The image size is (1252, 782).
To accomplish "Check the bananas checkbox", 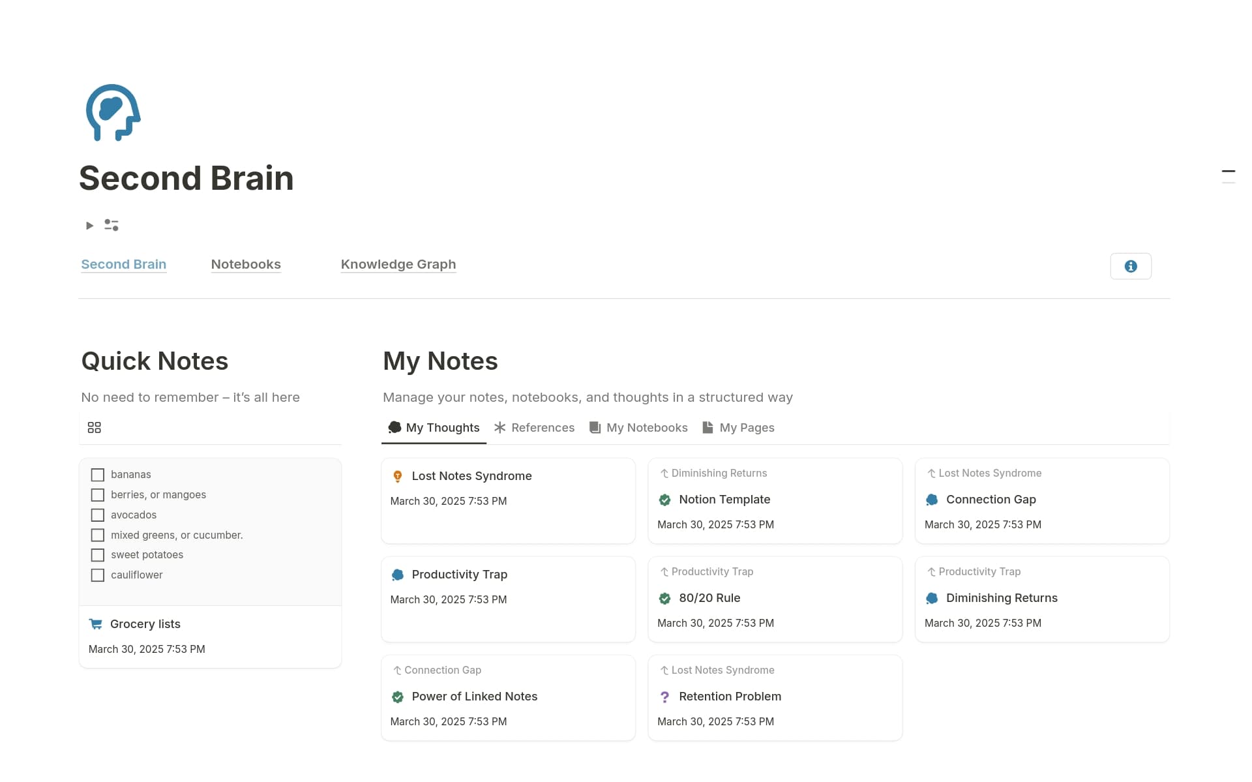I will 98,475.
